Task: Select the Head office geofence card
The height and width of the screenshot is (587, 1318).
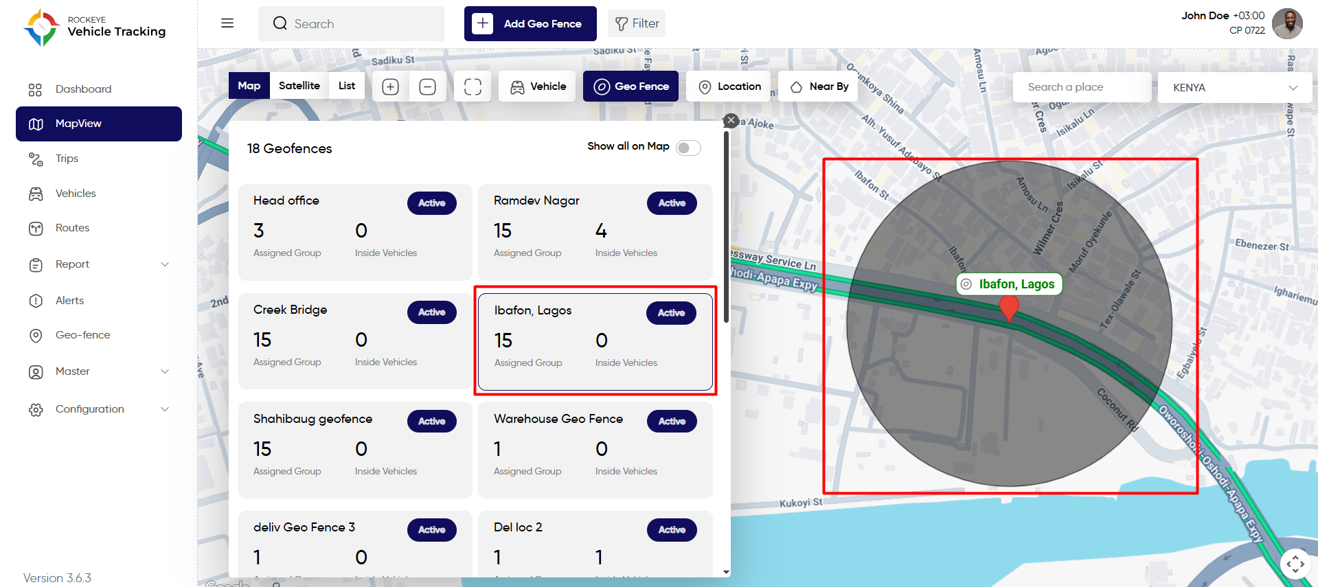Action: (355, 232)
